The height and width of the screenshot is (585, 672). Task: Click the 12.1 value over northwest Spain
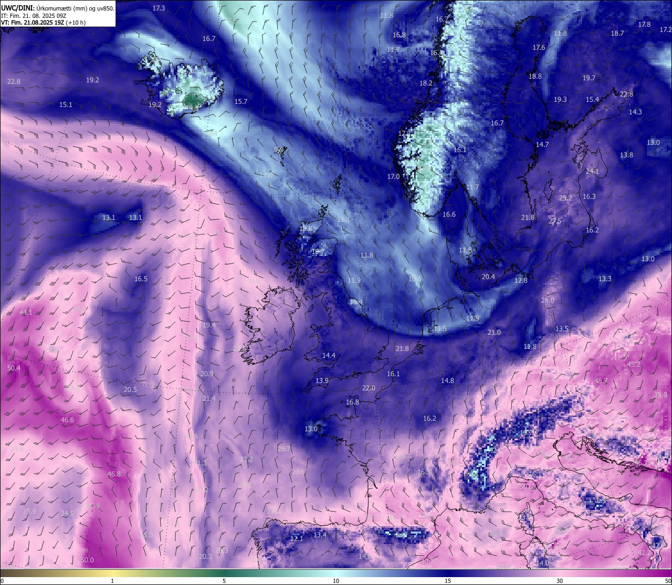coord(297,539)
